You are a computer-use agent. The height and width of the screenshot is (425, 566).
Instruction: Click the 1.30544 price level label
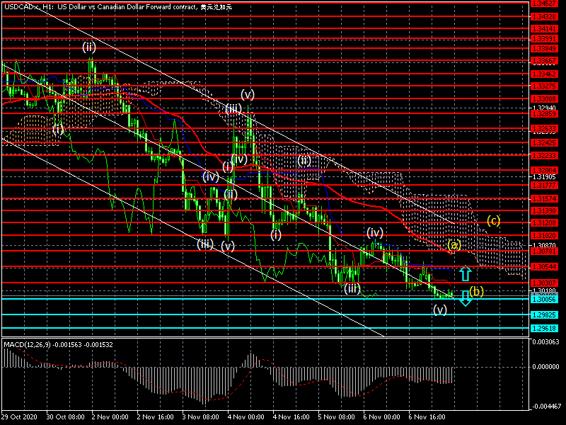544,267
